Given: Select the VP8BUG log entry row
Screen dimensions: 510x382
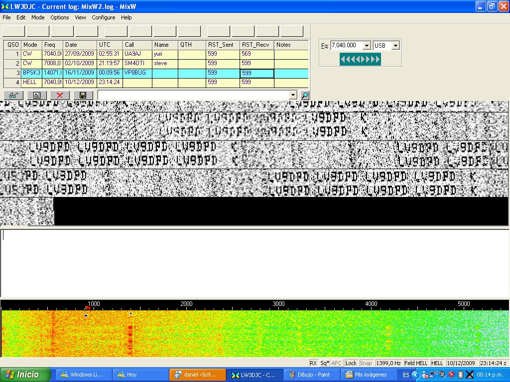Looking at the screenshot, I should [x=134, y=73].
